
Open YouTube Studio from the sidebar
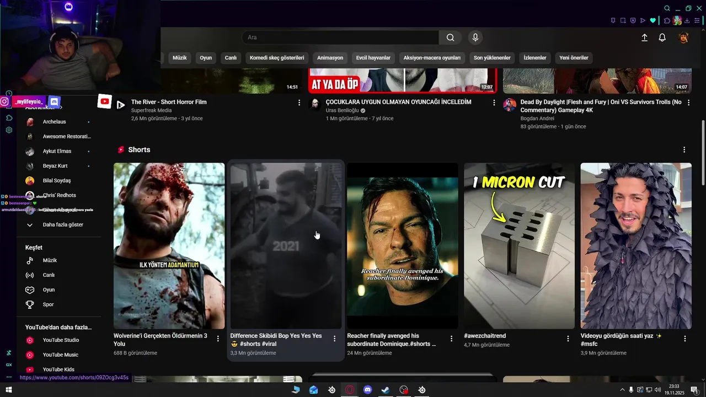(x=60, y=340)
